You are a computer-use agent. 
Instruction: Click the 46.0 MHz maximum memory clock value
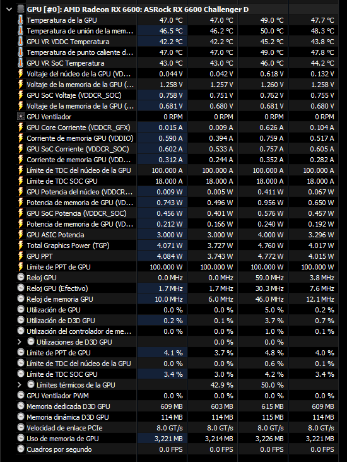[x=269, y=299]
